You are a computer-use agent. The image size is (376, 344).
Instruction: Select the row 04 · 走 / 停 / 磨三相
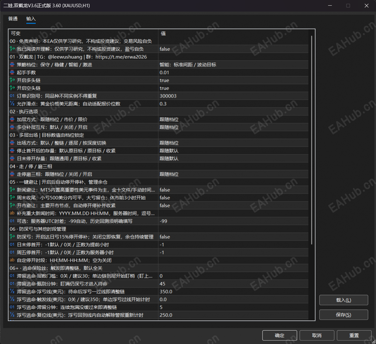pyautogui.click(x=158, y=166)
